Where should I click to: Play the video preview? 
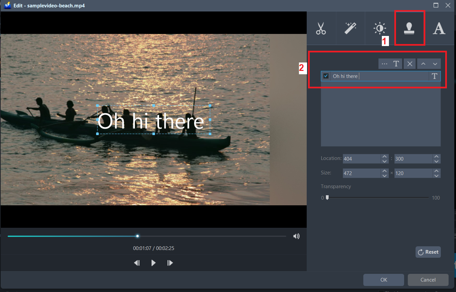pyautogui.click(x=153, y=263)
